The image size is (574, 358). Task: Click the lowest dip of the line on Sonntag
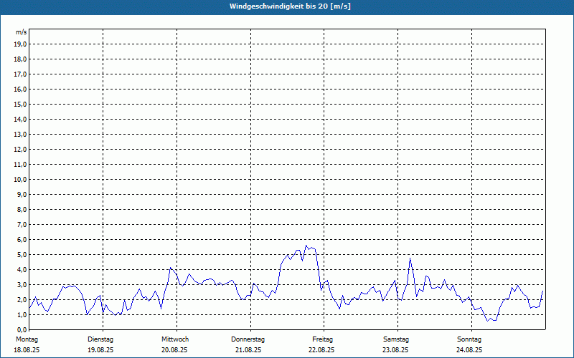tap(489, 321)
